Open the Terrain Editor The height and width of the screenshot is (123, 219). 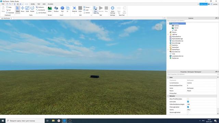[50, 9]
